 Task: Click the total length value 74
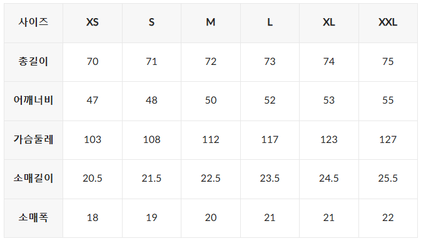click(328, 61)
